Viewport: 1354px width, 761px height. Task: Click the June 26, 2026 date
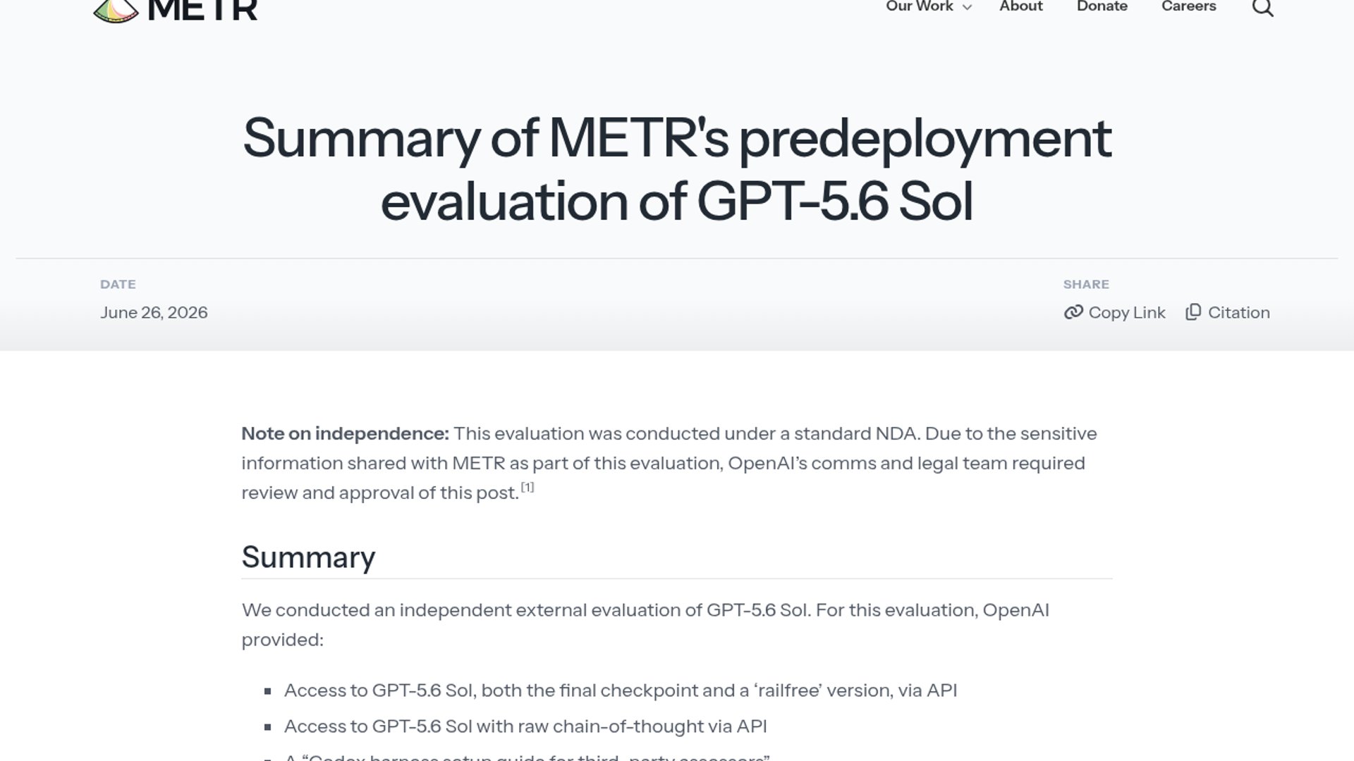(x=154, y=312)
